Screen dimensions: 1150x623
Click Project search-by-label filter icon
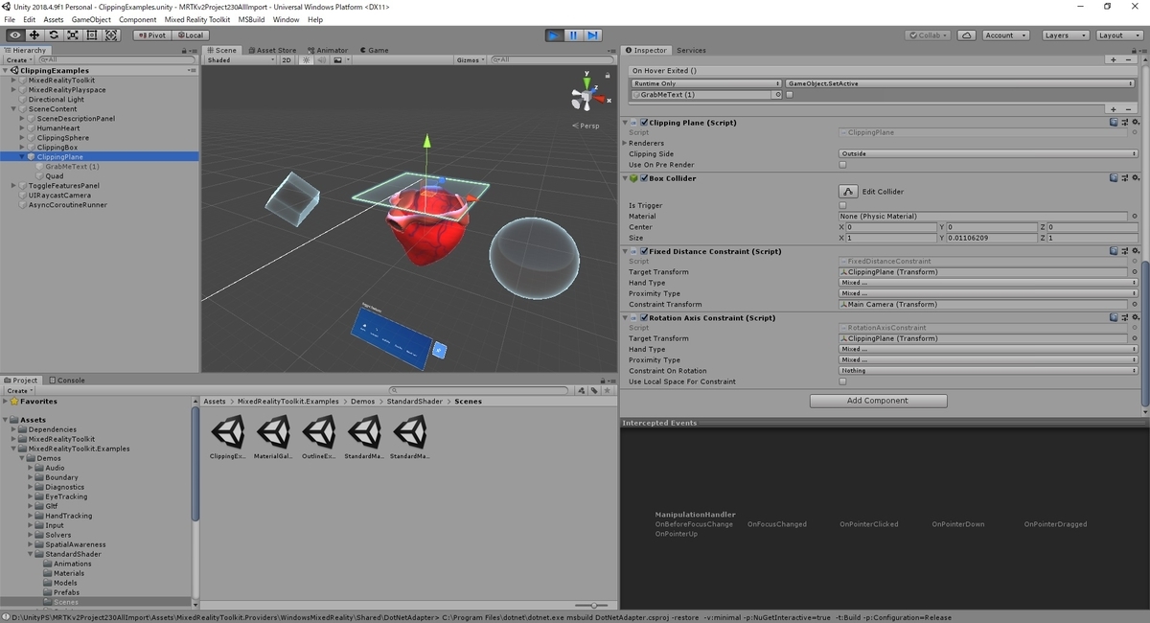[x=594, y=390]
